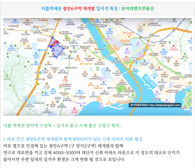This screenshot has height=168, width=195.
Task: Click the green line 더블 역세권 망미역 수영역
Action: coord(62,126)
